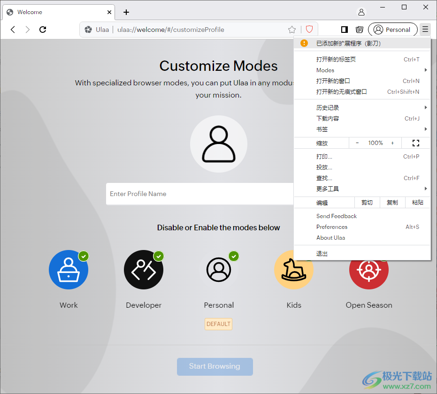Click the fullscreen icon in zoom row
The image size is (437, 394).
pos(416,143)
